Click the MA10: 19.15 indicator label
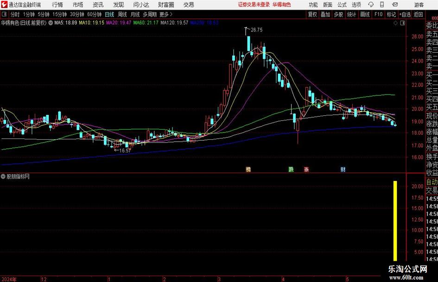 (x=91, y=23)
